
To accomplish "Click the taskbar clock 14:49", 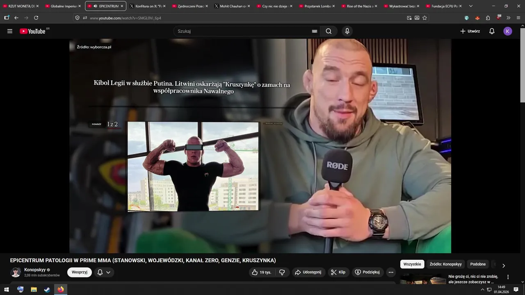I will (x=501, y=289).
